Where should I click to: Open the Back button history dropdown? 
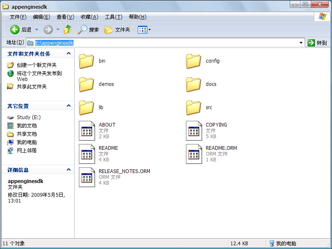point(37,29)
